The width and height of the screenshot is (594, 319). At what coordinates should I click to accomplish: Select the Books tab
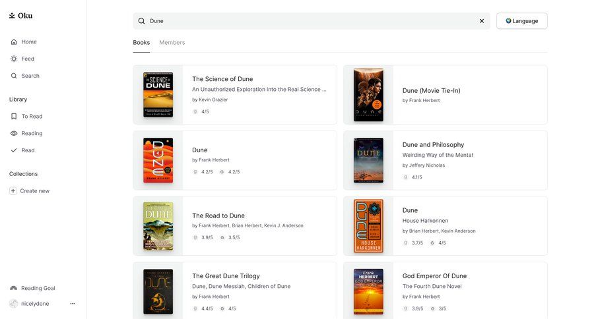141,42
